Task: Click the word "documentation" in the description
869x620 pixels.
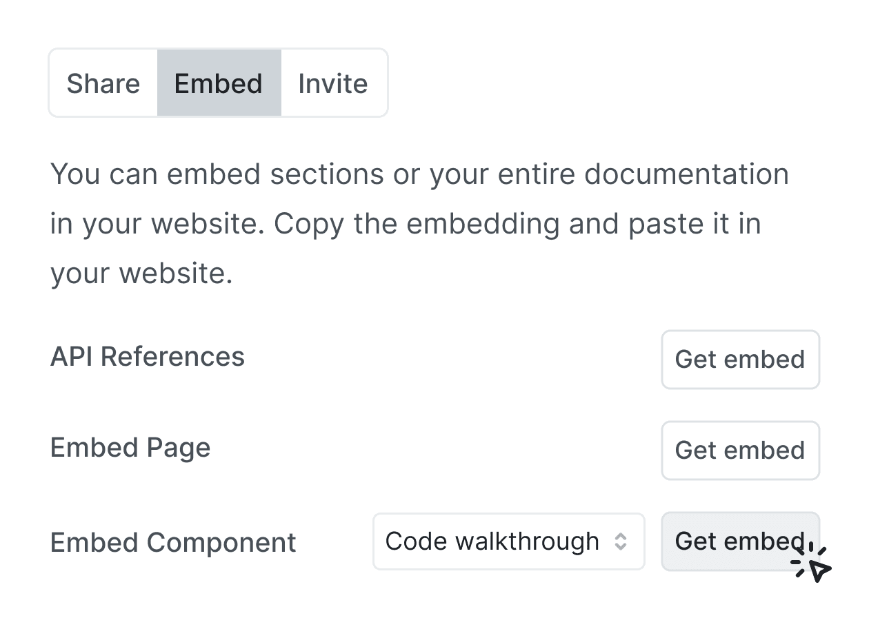Action: (x=686, y=174)
